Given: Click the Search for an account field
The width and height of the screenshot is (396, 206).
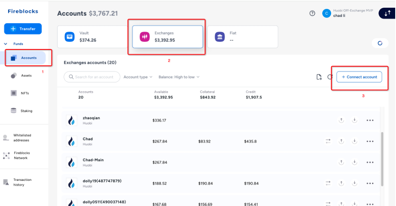Looking at the screenshot, I should click(92, 77).
